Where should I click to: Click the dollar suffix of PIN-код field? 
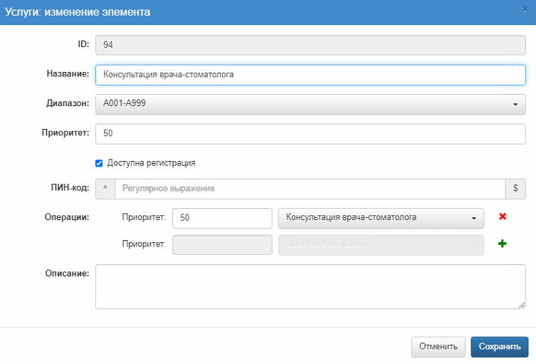(x=515, y=188)
